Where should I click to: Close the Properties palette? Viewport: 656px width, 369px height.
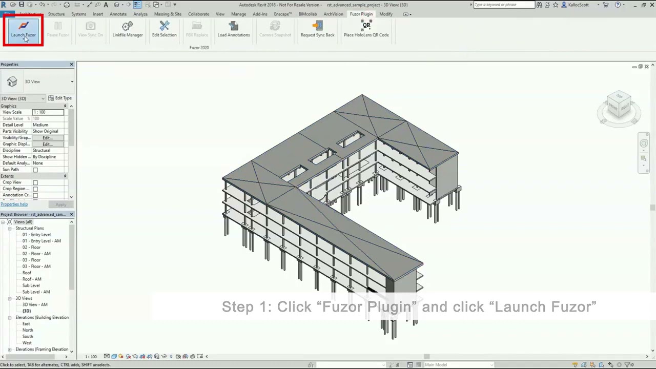coord(71,64)
